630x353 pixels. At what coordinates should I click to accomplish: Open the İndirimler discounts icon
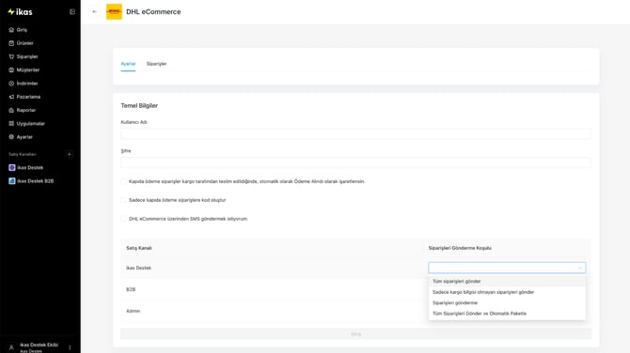[11, 84]
